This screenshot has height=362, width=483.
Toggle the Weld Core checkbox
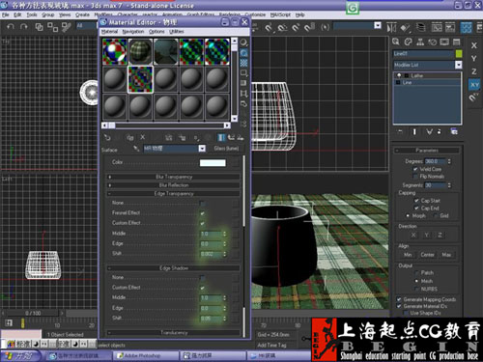[x=415, y=169]
